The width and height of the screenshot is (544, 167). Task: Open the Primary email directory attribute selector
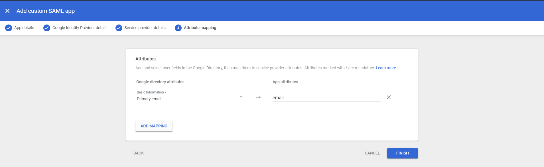pos(188,99)
